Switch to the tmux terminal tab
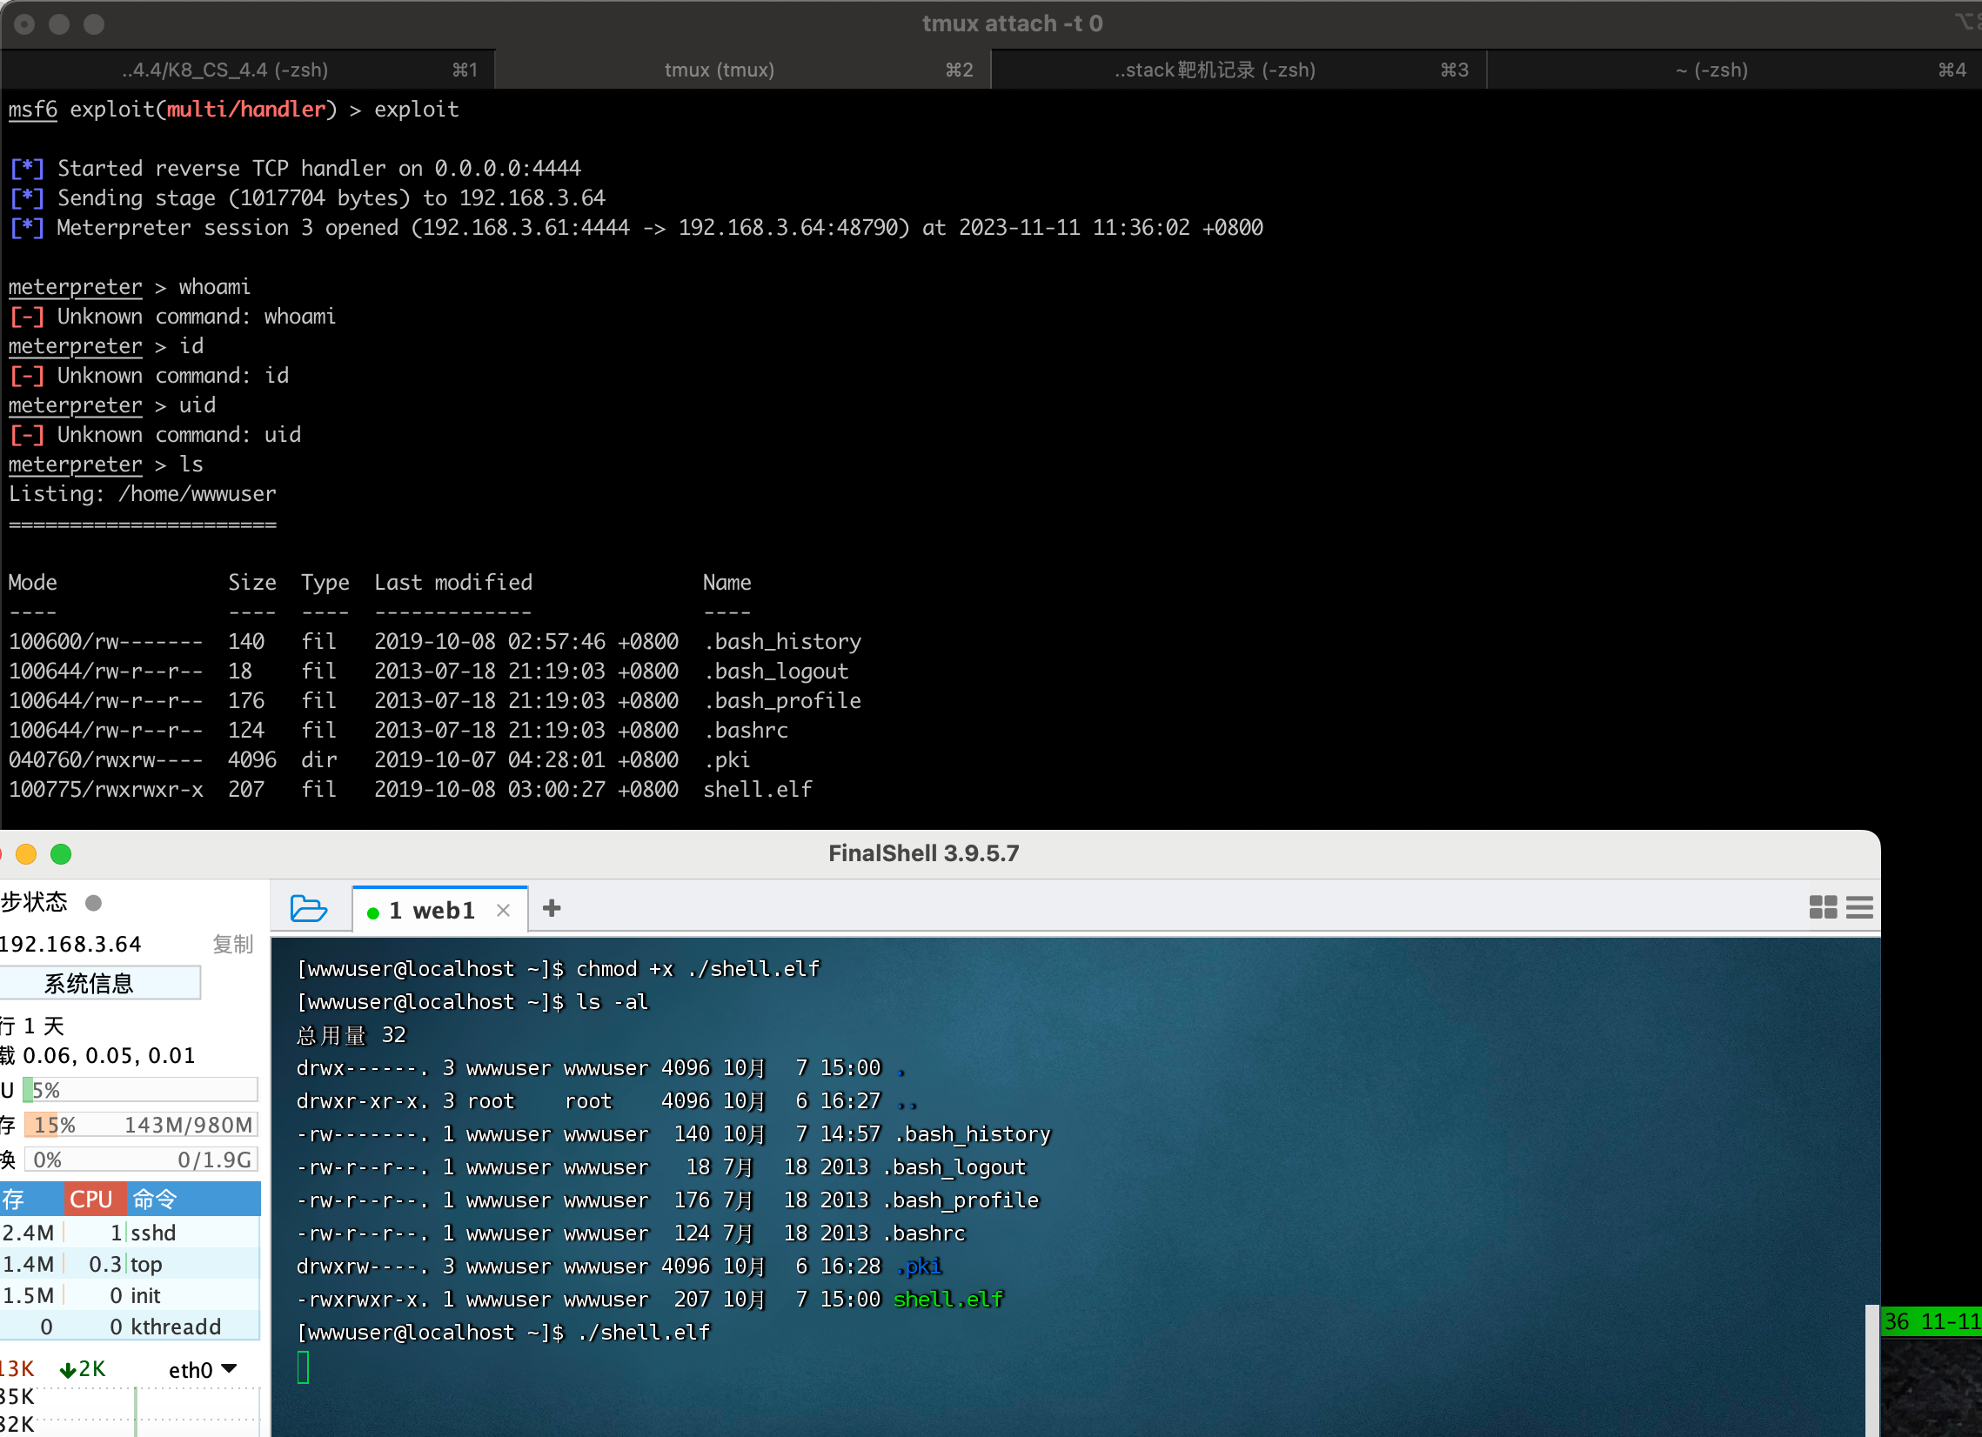Screen dimensions: 1982x1437 (743, 69)
